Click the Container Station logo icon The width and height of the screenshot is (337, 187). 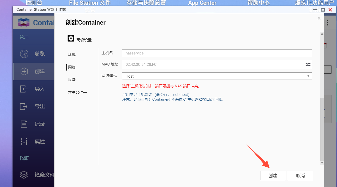tap(24, 23)
